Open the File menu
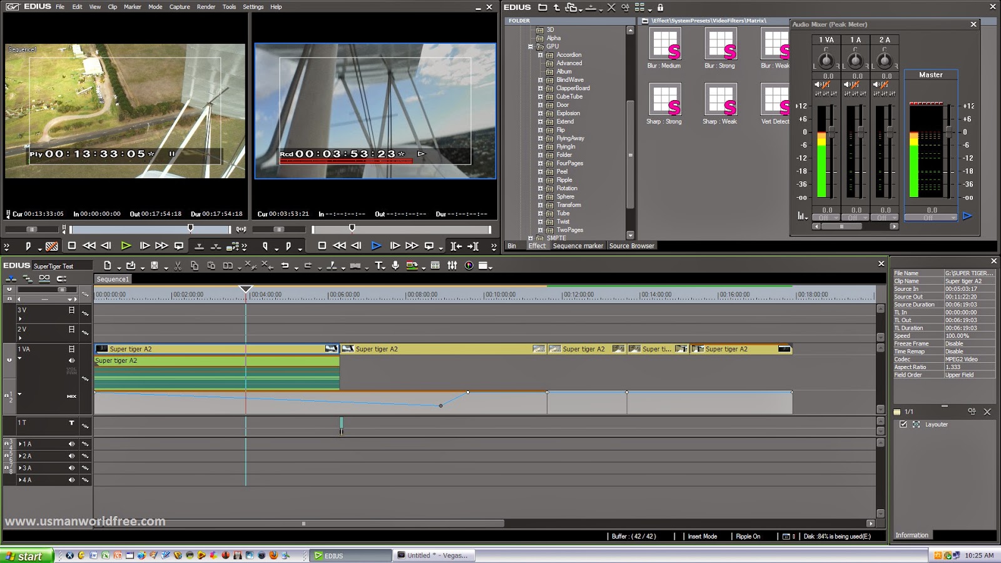Image resolution: width=1001 pixels, height=563 pixels. coord(60,7)
